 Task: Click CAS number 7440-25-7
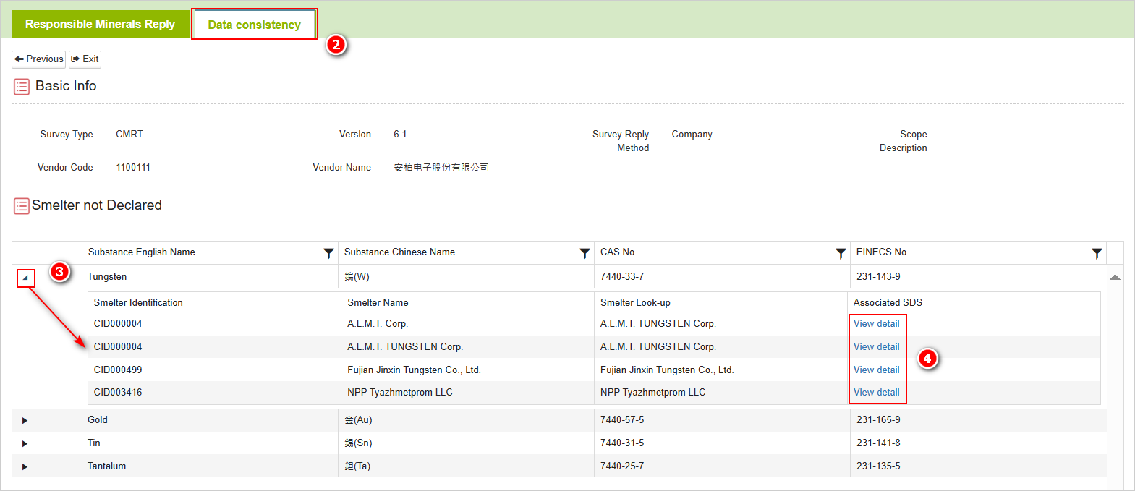622,466
